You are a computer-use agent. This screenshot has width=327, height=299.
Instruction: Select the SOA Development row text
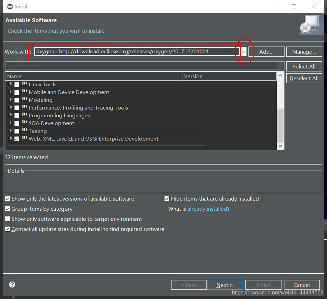pyautogui.click(x=51, y=123)
